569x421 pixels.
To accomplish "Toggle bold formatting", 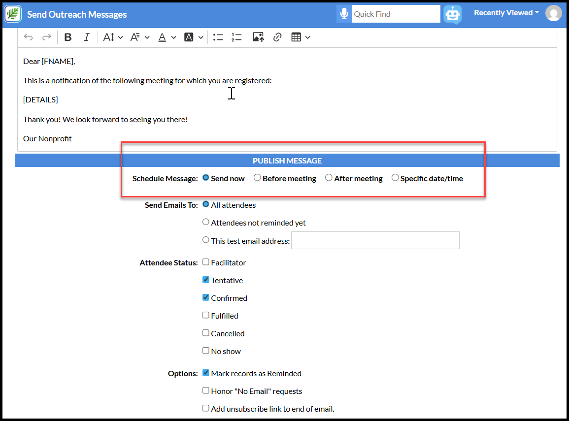I will click(x=68, y=37).
